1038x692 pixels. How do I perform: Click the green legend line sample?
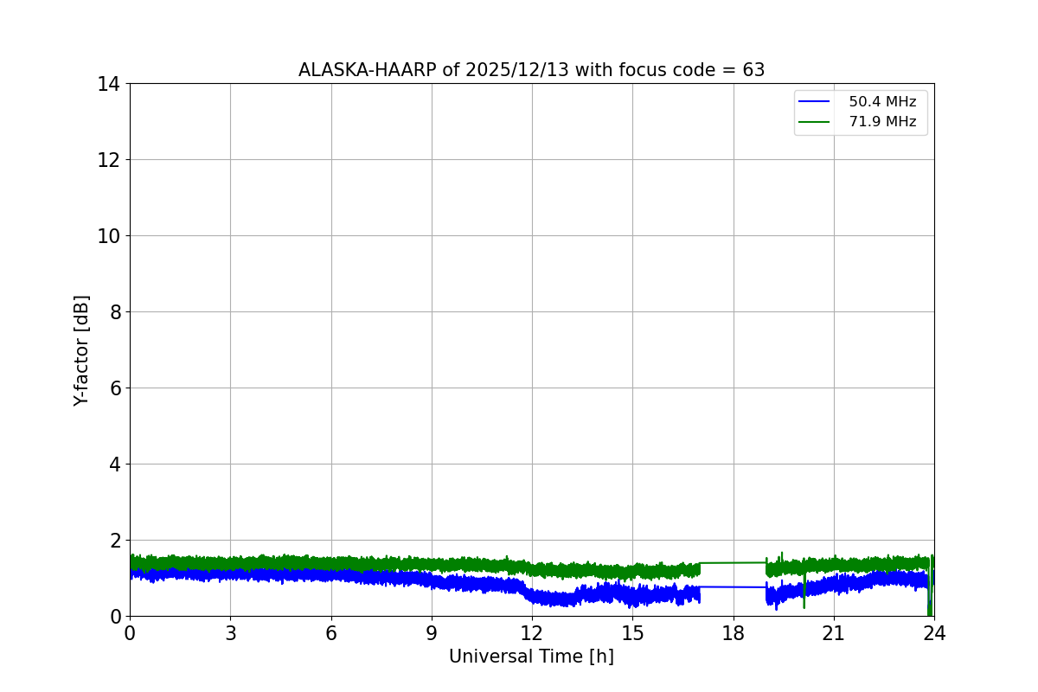(815, 122)
